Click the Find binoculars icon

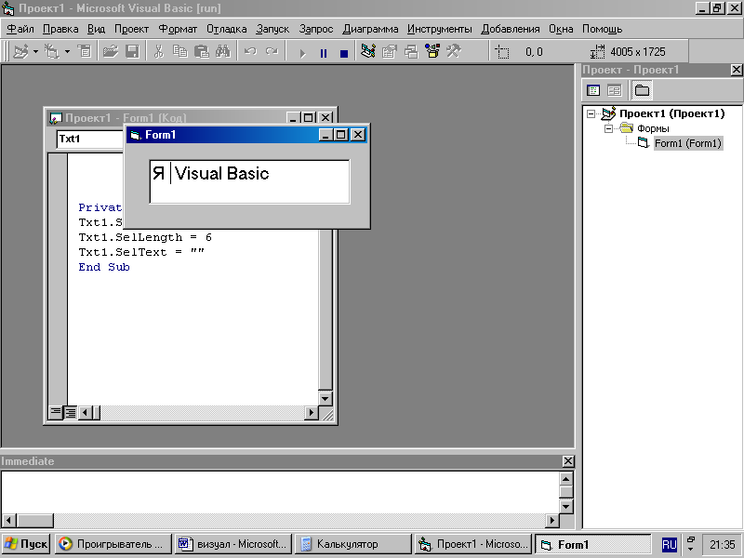(x=223, y=51)
